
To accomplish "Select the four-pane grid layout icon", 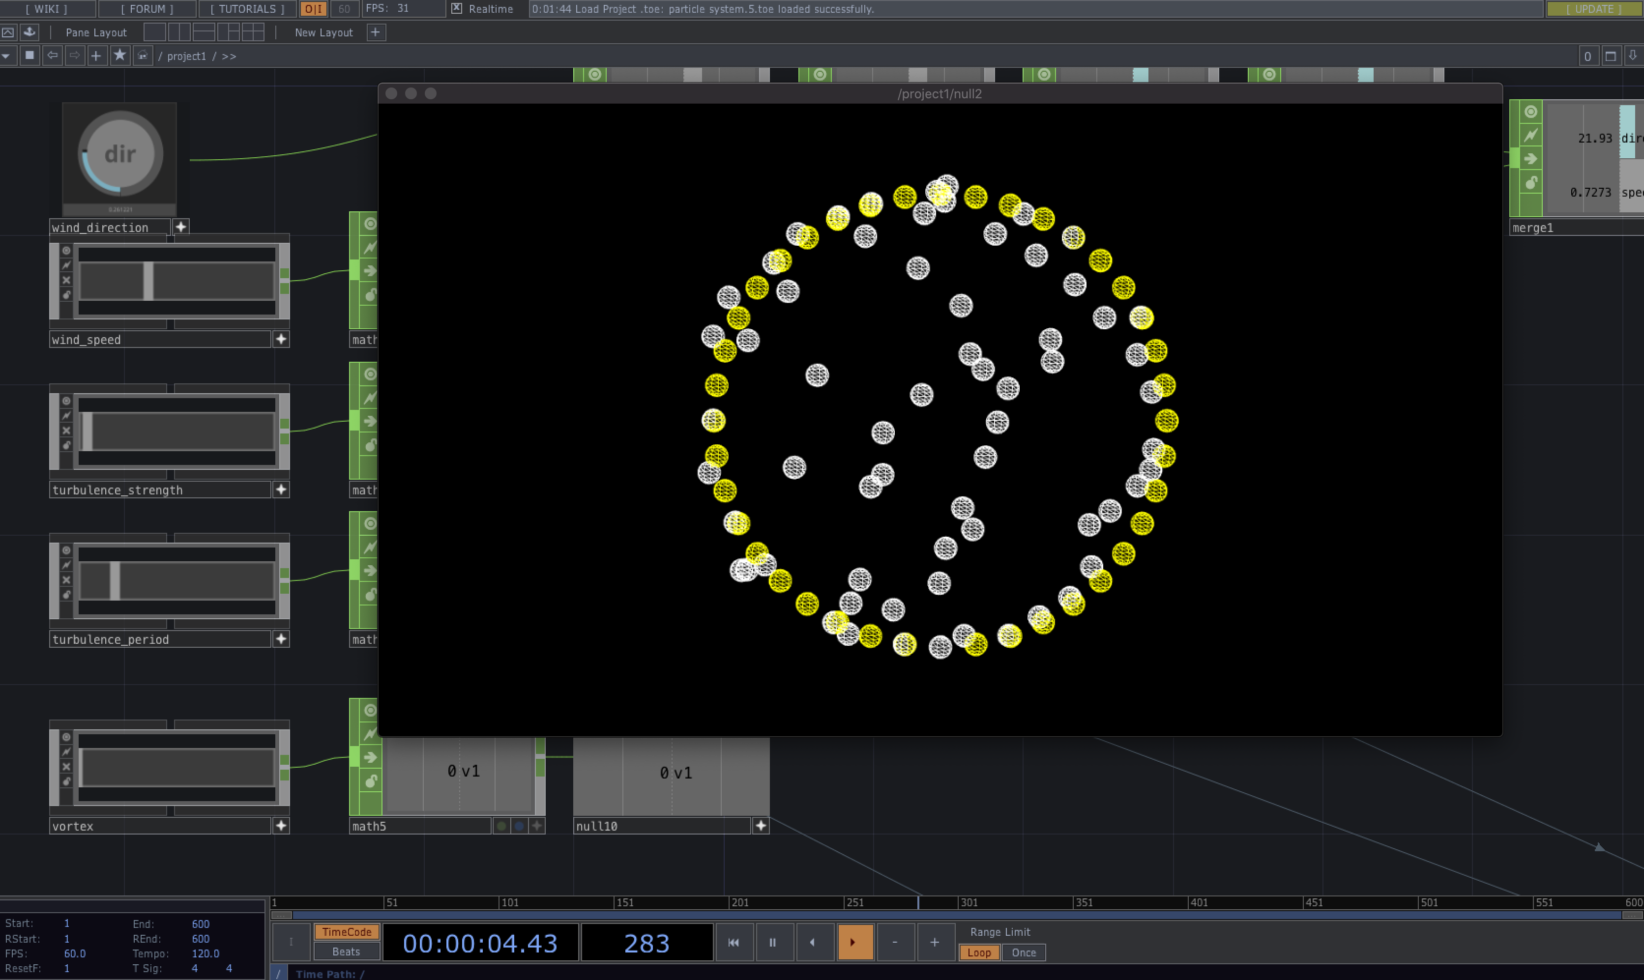I will [252, 31].
